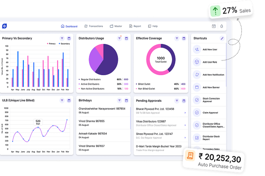Click the Sept 520 point on ULB chart

point(38,127)
